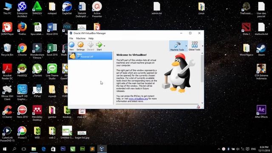Show hidden system tray icons chevron
Screen dimensions: 272x153
pyautogui.click(x=218, y=149)
